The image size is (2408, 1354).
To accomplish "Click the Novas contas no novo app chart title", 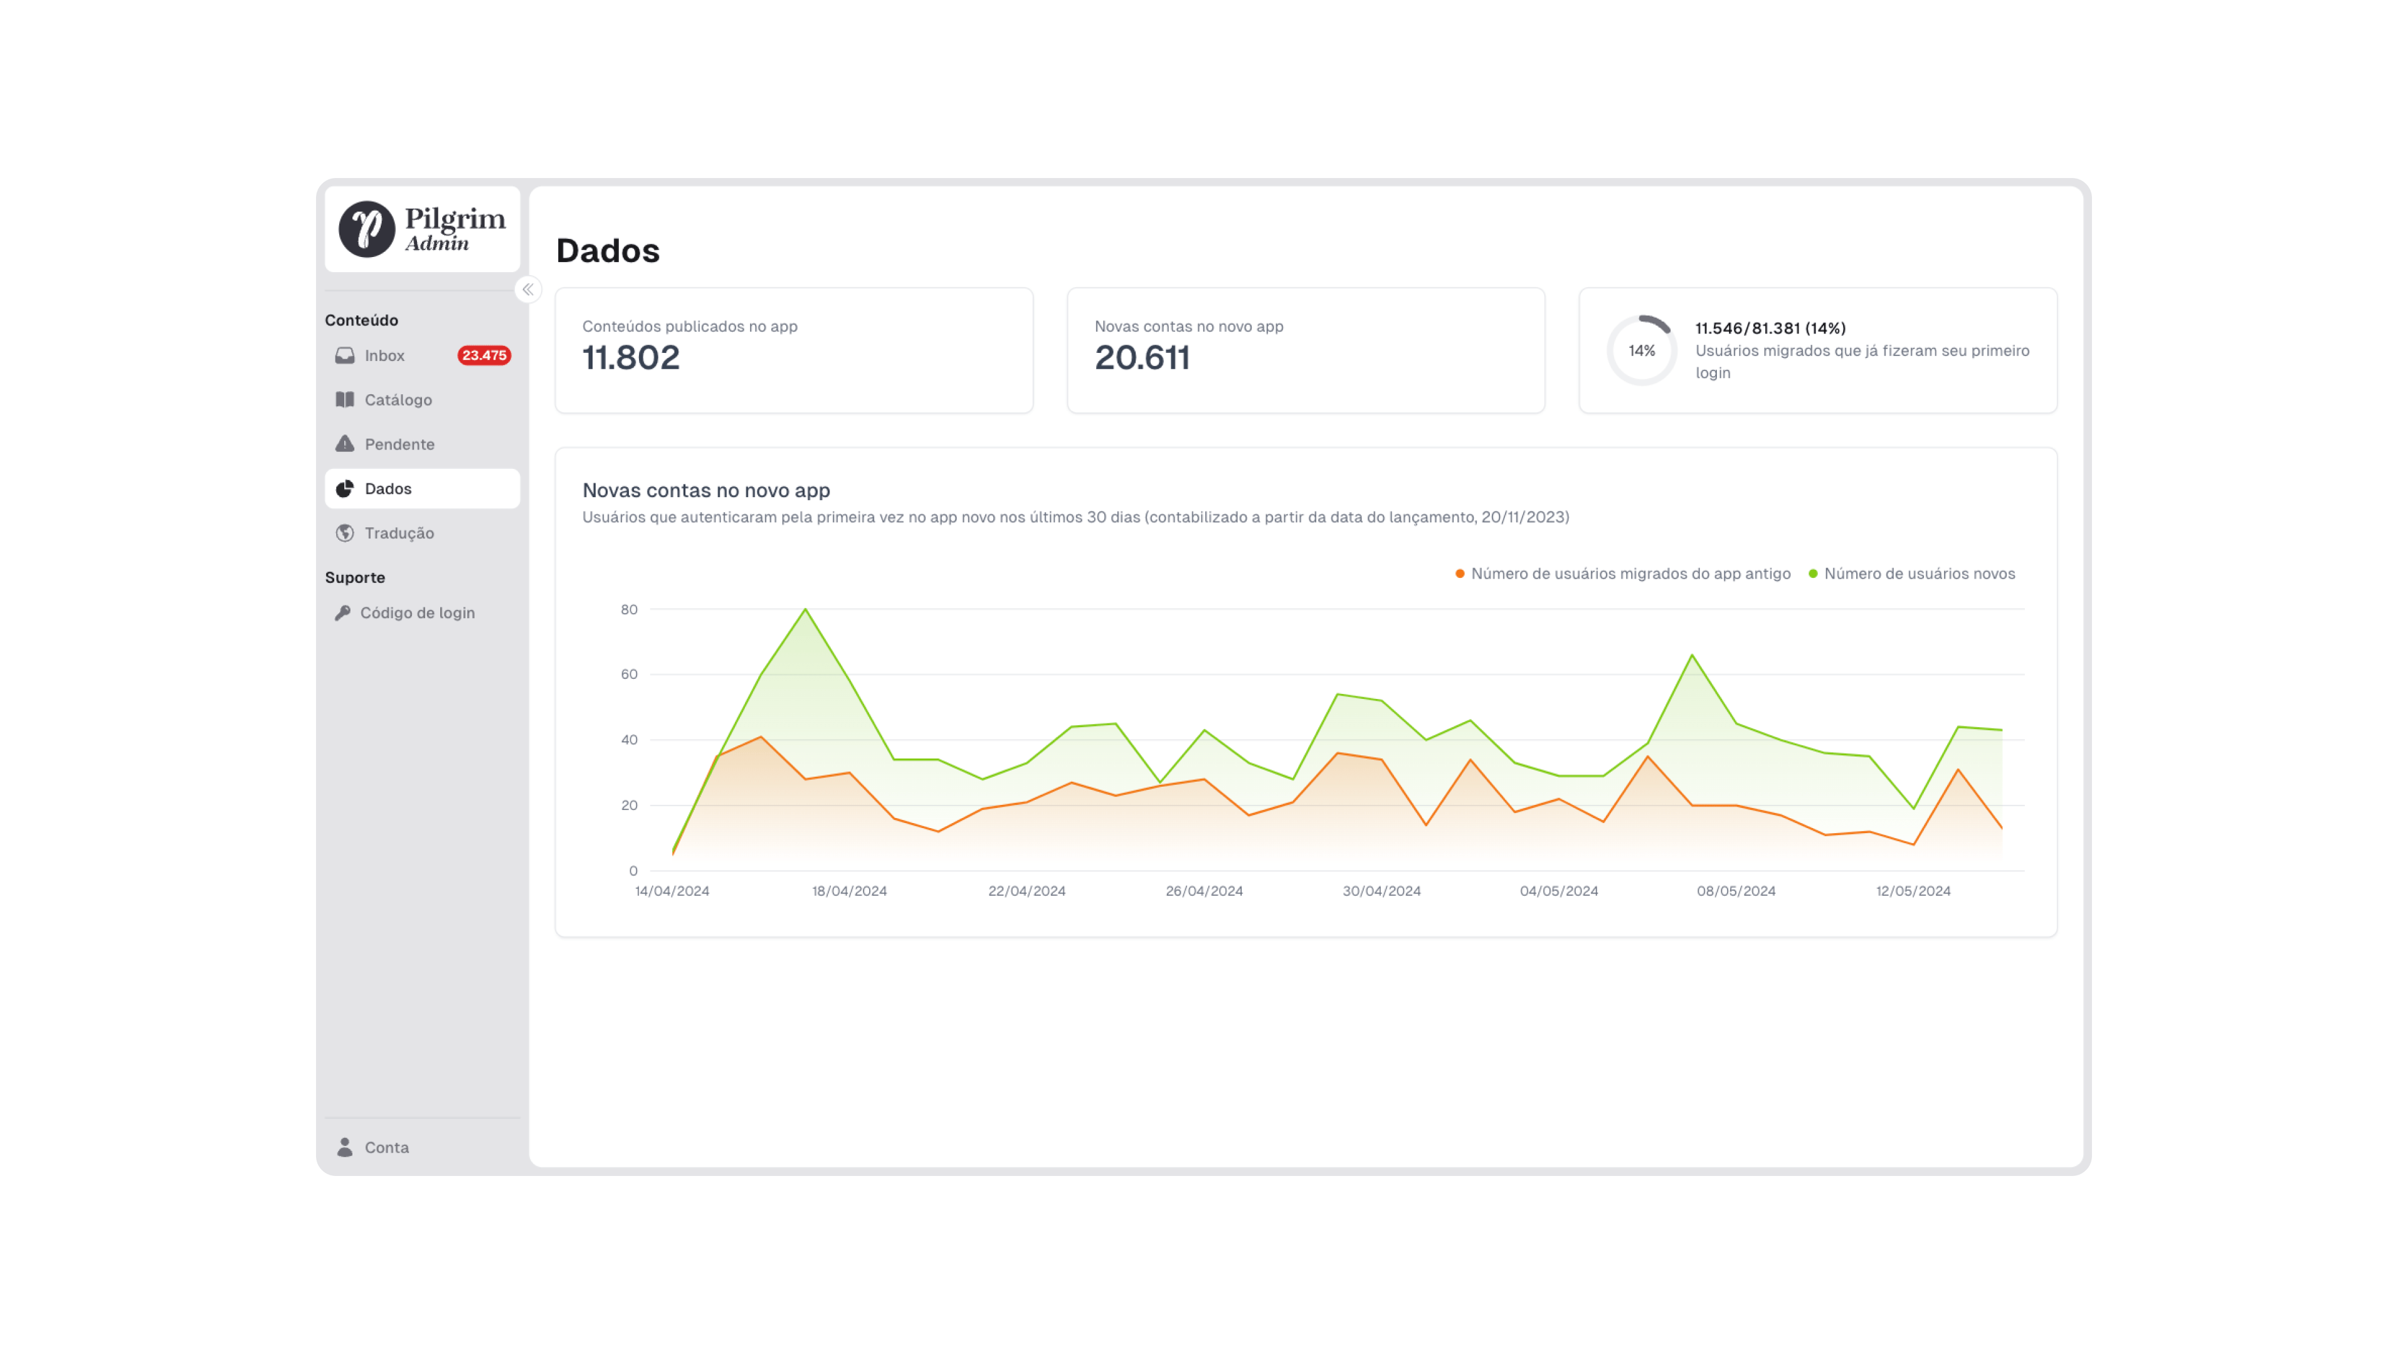I will [705, 491].
